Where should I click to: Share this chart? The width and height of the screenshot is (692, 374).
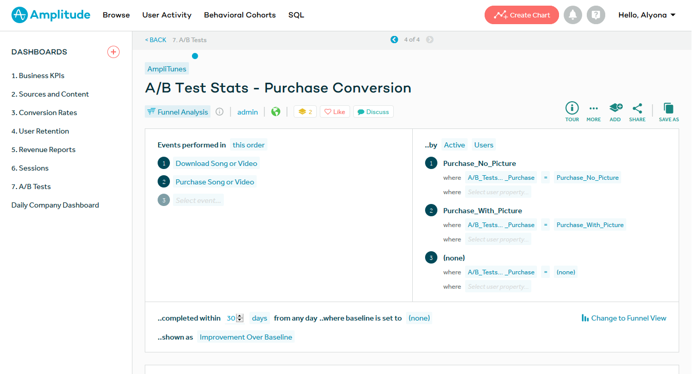[637, 108]
